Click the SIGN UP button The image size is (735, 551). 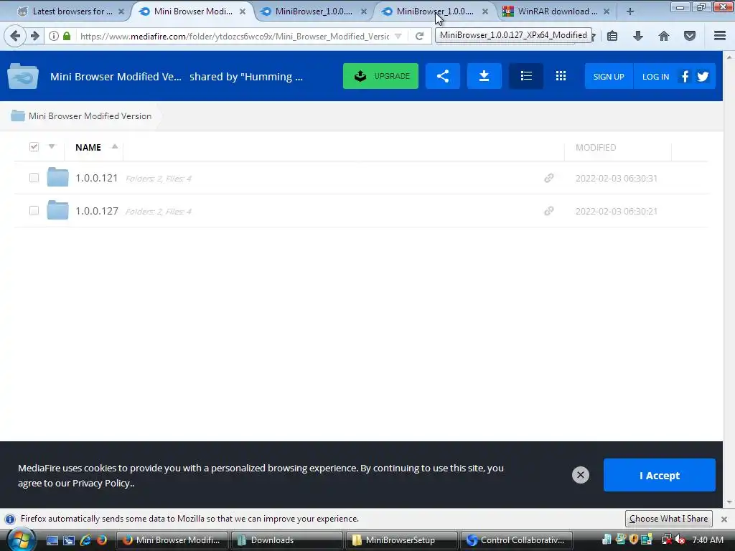609,76
